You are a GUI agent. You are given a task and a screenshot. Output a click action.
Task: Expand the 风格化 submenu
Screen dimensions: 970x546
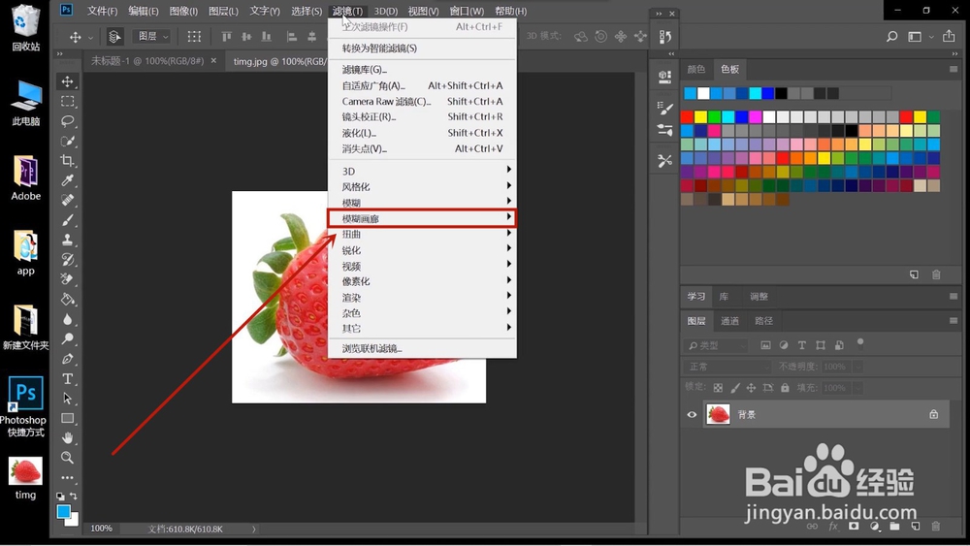tap(422, 187)
